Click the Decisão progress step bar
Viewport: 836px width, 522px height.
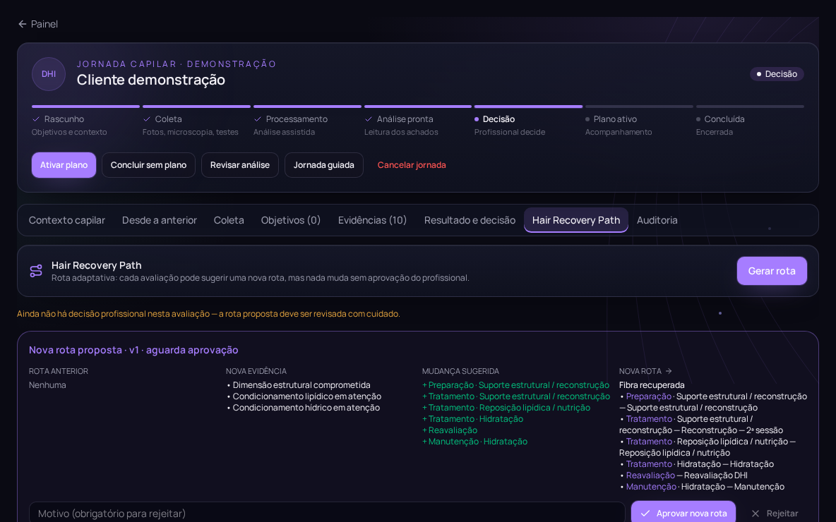point(528,107)
